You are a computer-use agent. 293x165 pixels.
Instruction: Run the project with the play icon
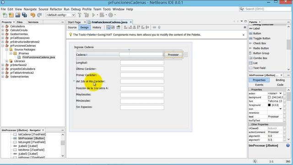[93, 15]
